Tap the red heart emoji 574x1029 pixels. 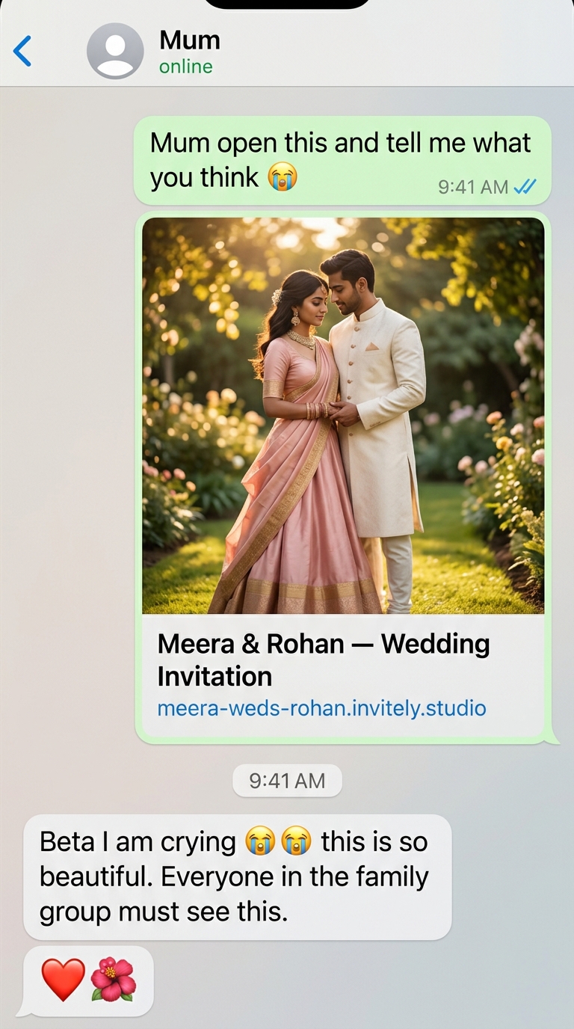63,980
